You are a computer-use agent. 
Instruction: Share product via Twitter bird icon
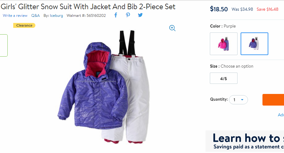tap(140, 15)
